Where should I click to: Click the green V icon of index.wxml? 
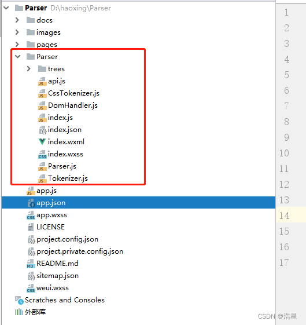[x=42, y=142]
